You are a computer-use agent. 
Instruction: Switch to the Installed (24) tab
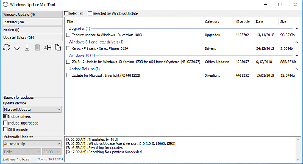click(x=32, y=22)
